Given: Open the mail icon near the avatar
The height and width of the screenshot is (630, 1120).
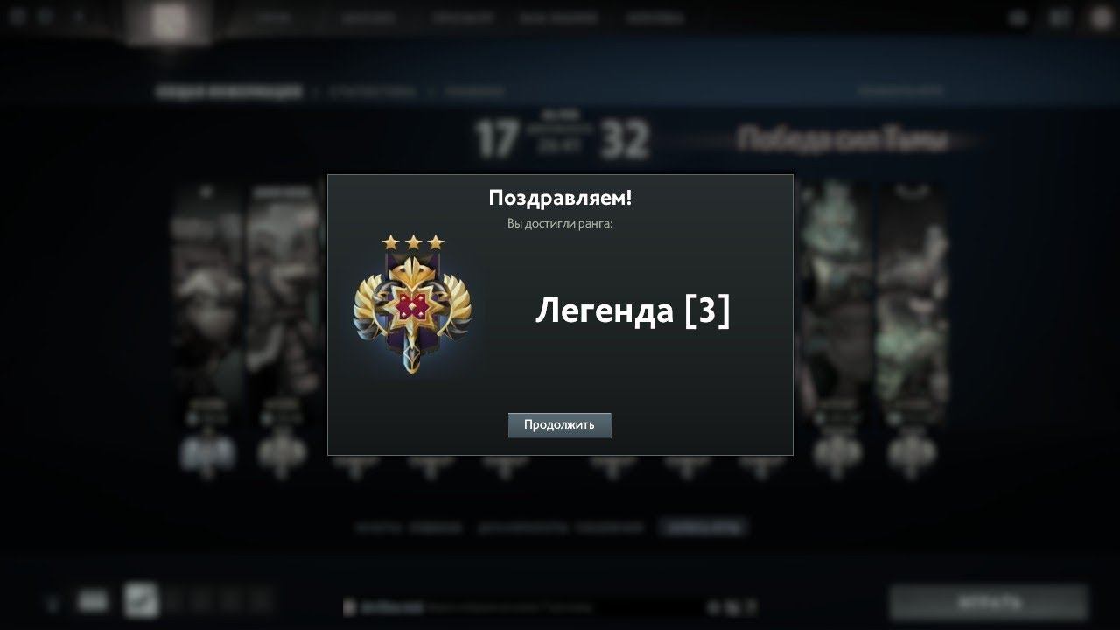Looking at the screenshot, I should pos(1060,17).
